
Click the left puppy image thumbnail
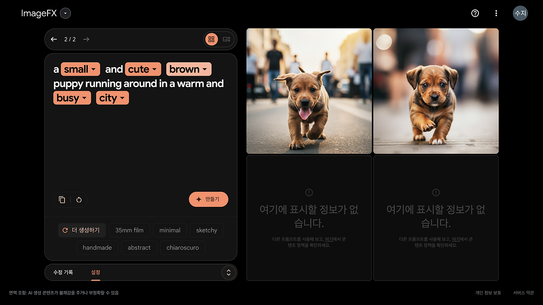pyautogui.click(x=309, y=90)
